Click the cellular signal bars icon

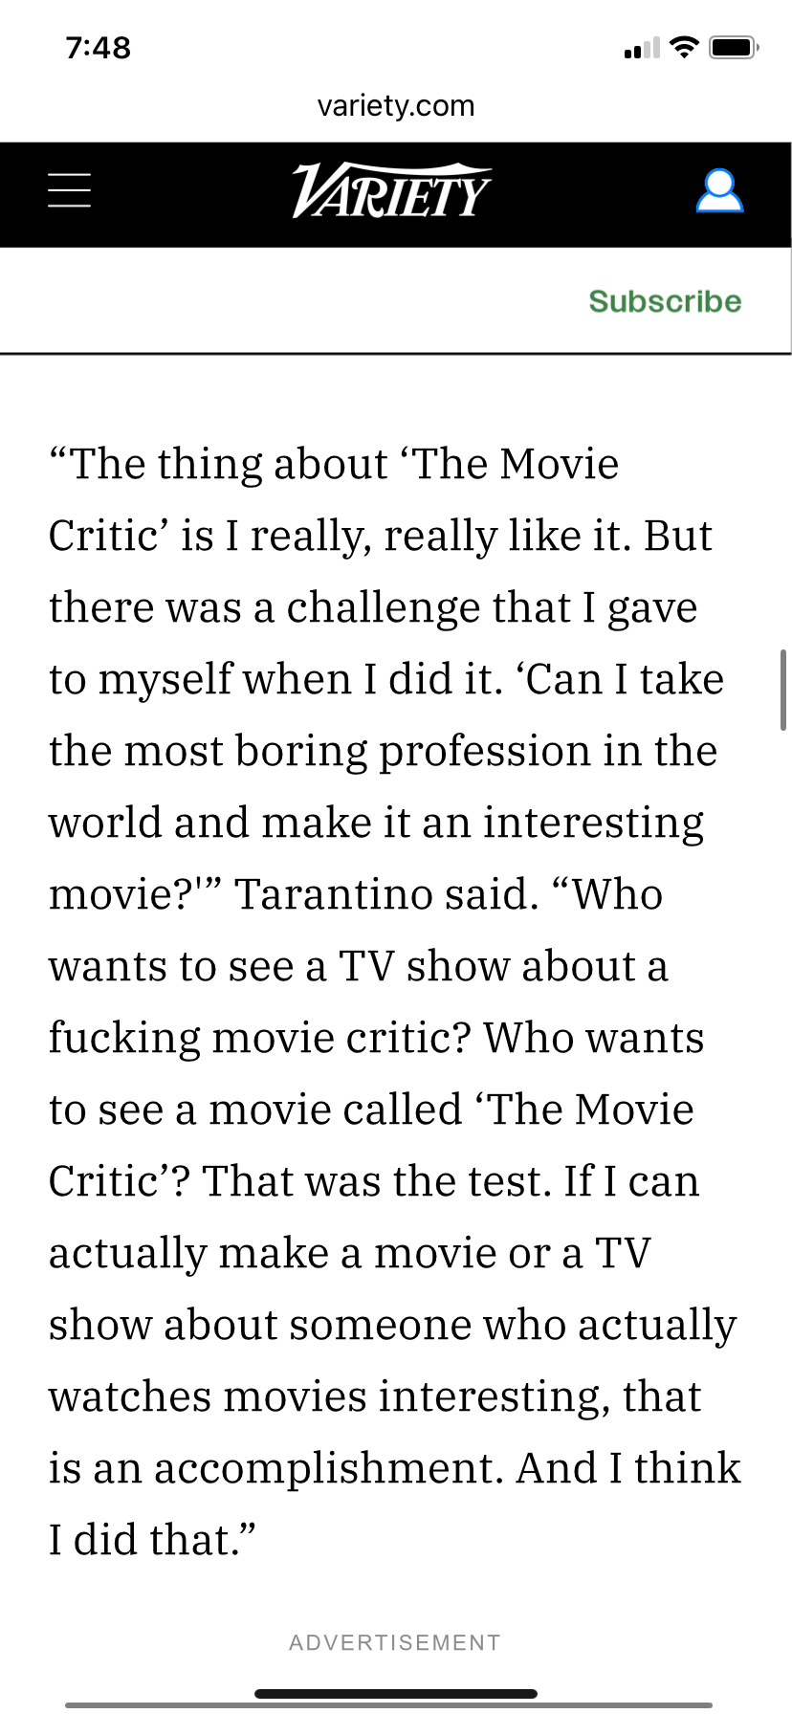641,49
